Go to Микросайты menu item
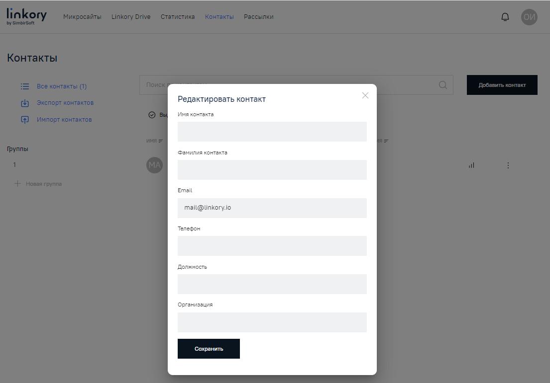Viewport: 550px width, 383px height. (82, 17)
